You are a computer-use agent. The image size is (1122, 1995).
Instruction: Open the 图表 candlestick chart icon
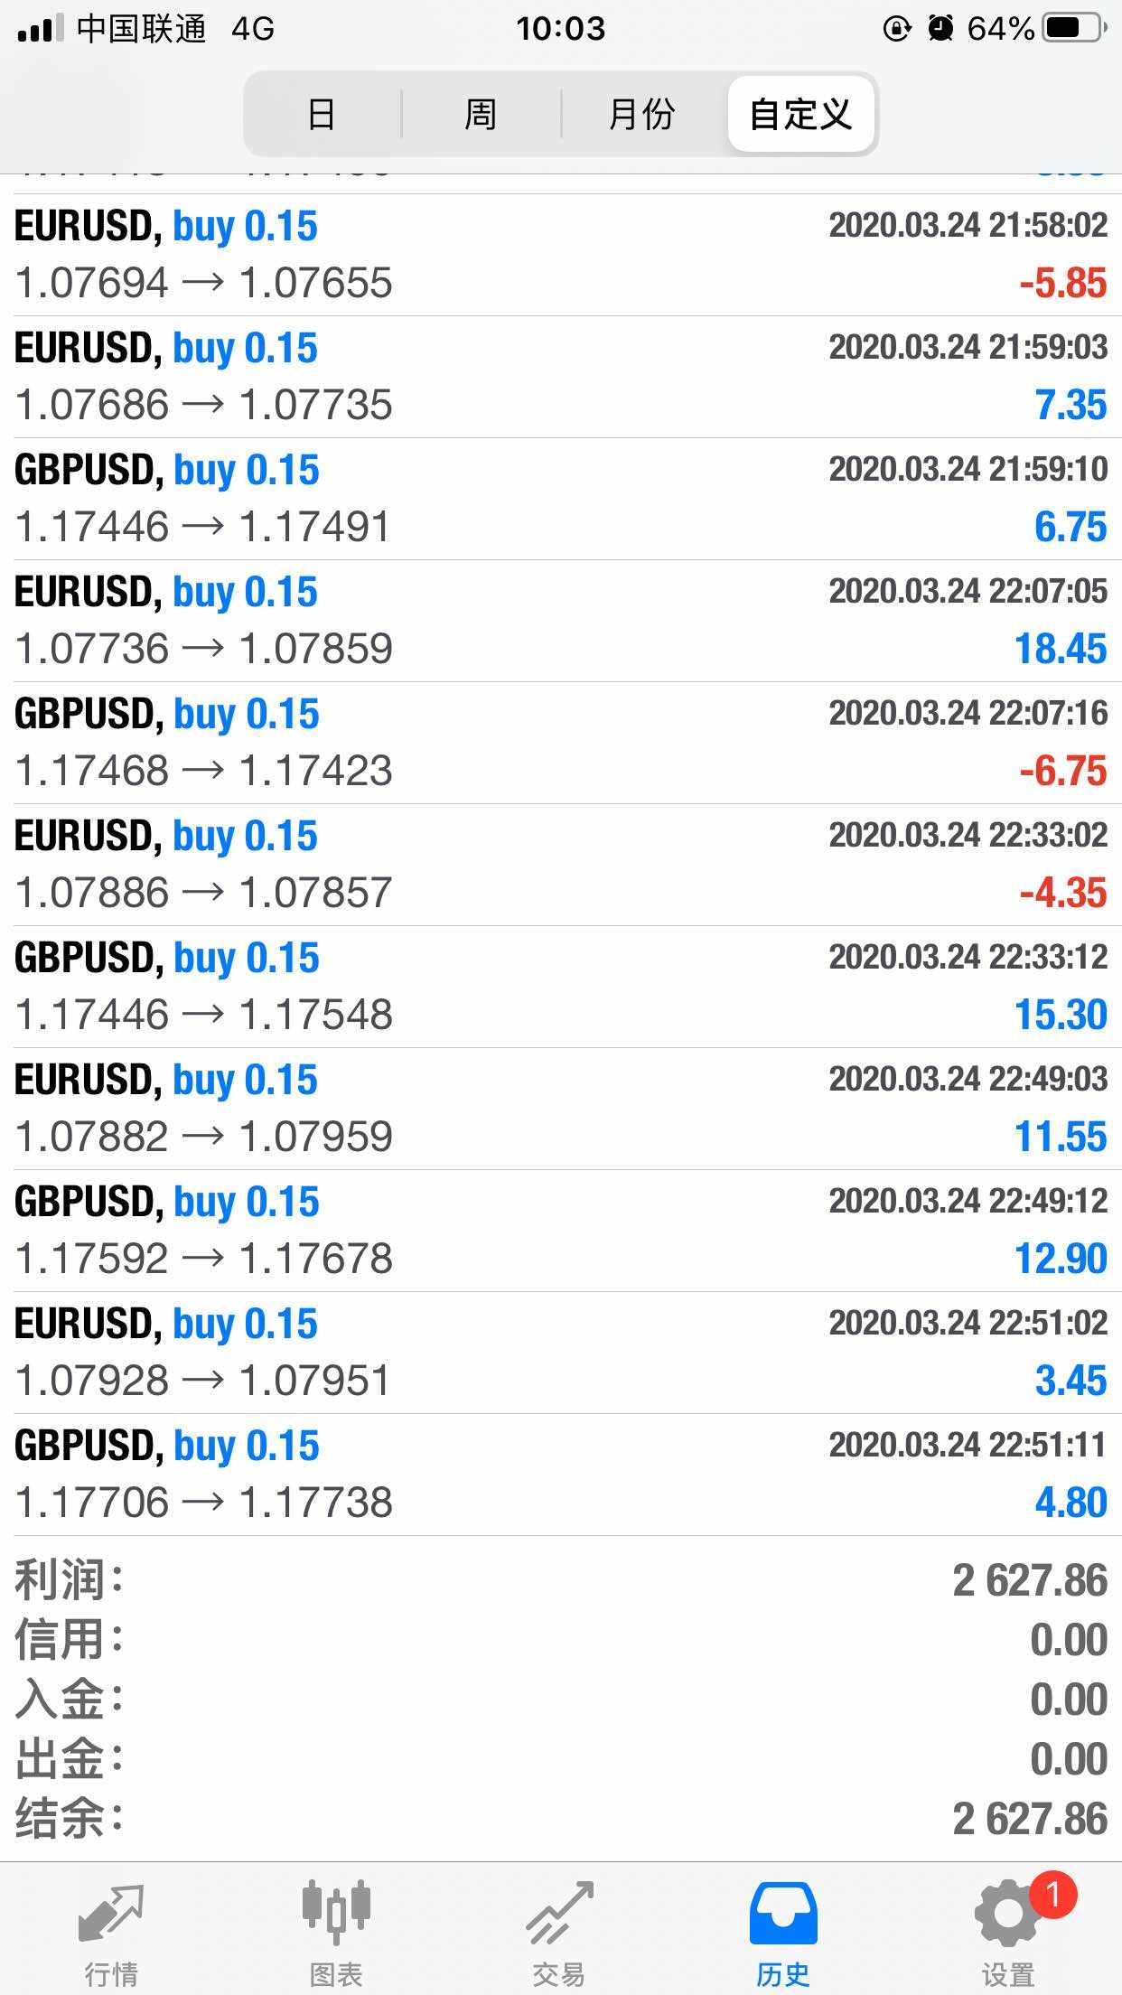pos(335,1915)
